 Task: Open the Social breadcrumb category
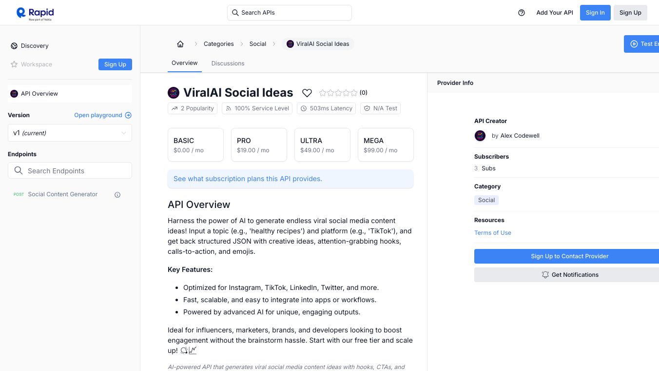click(257, 44)
